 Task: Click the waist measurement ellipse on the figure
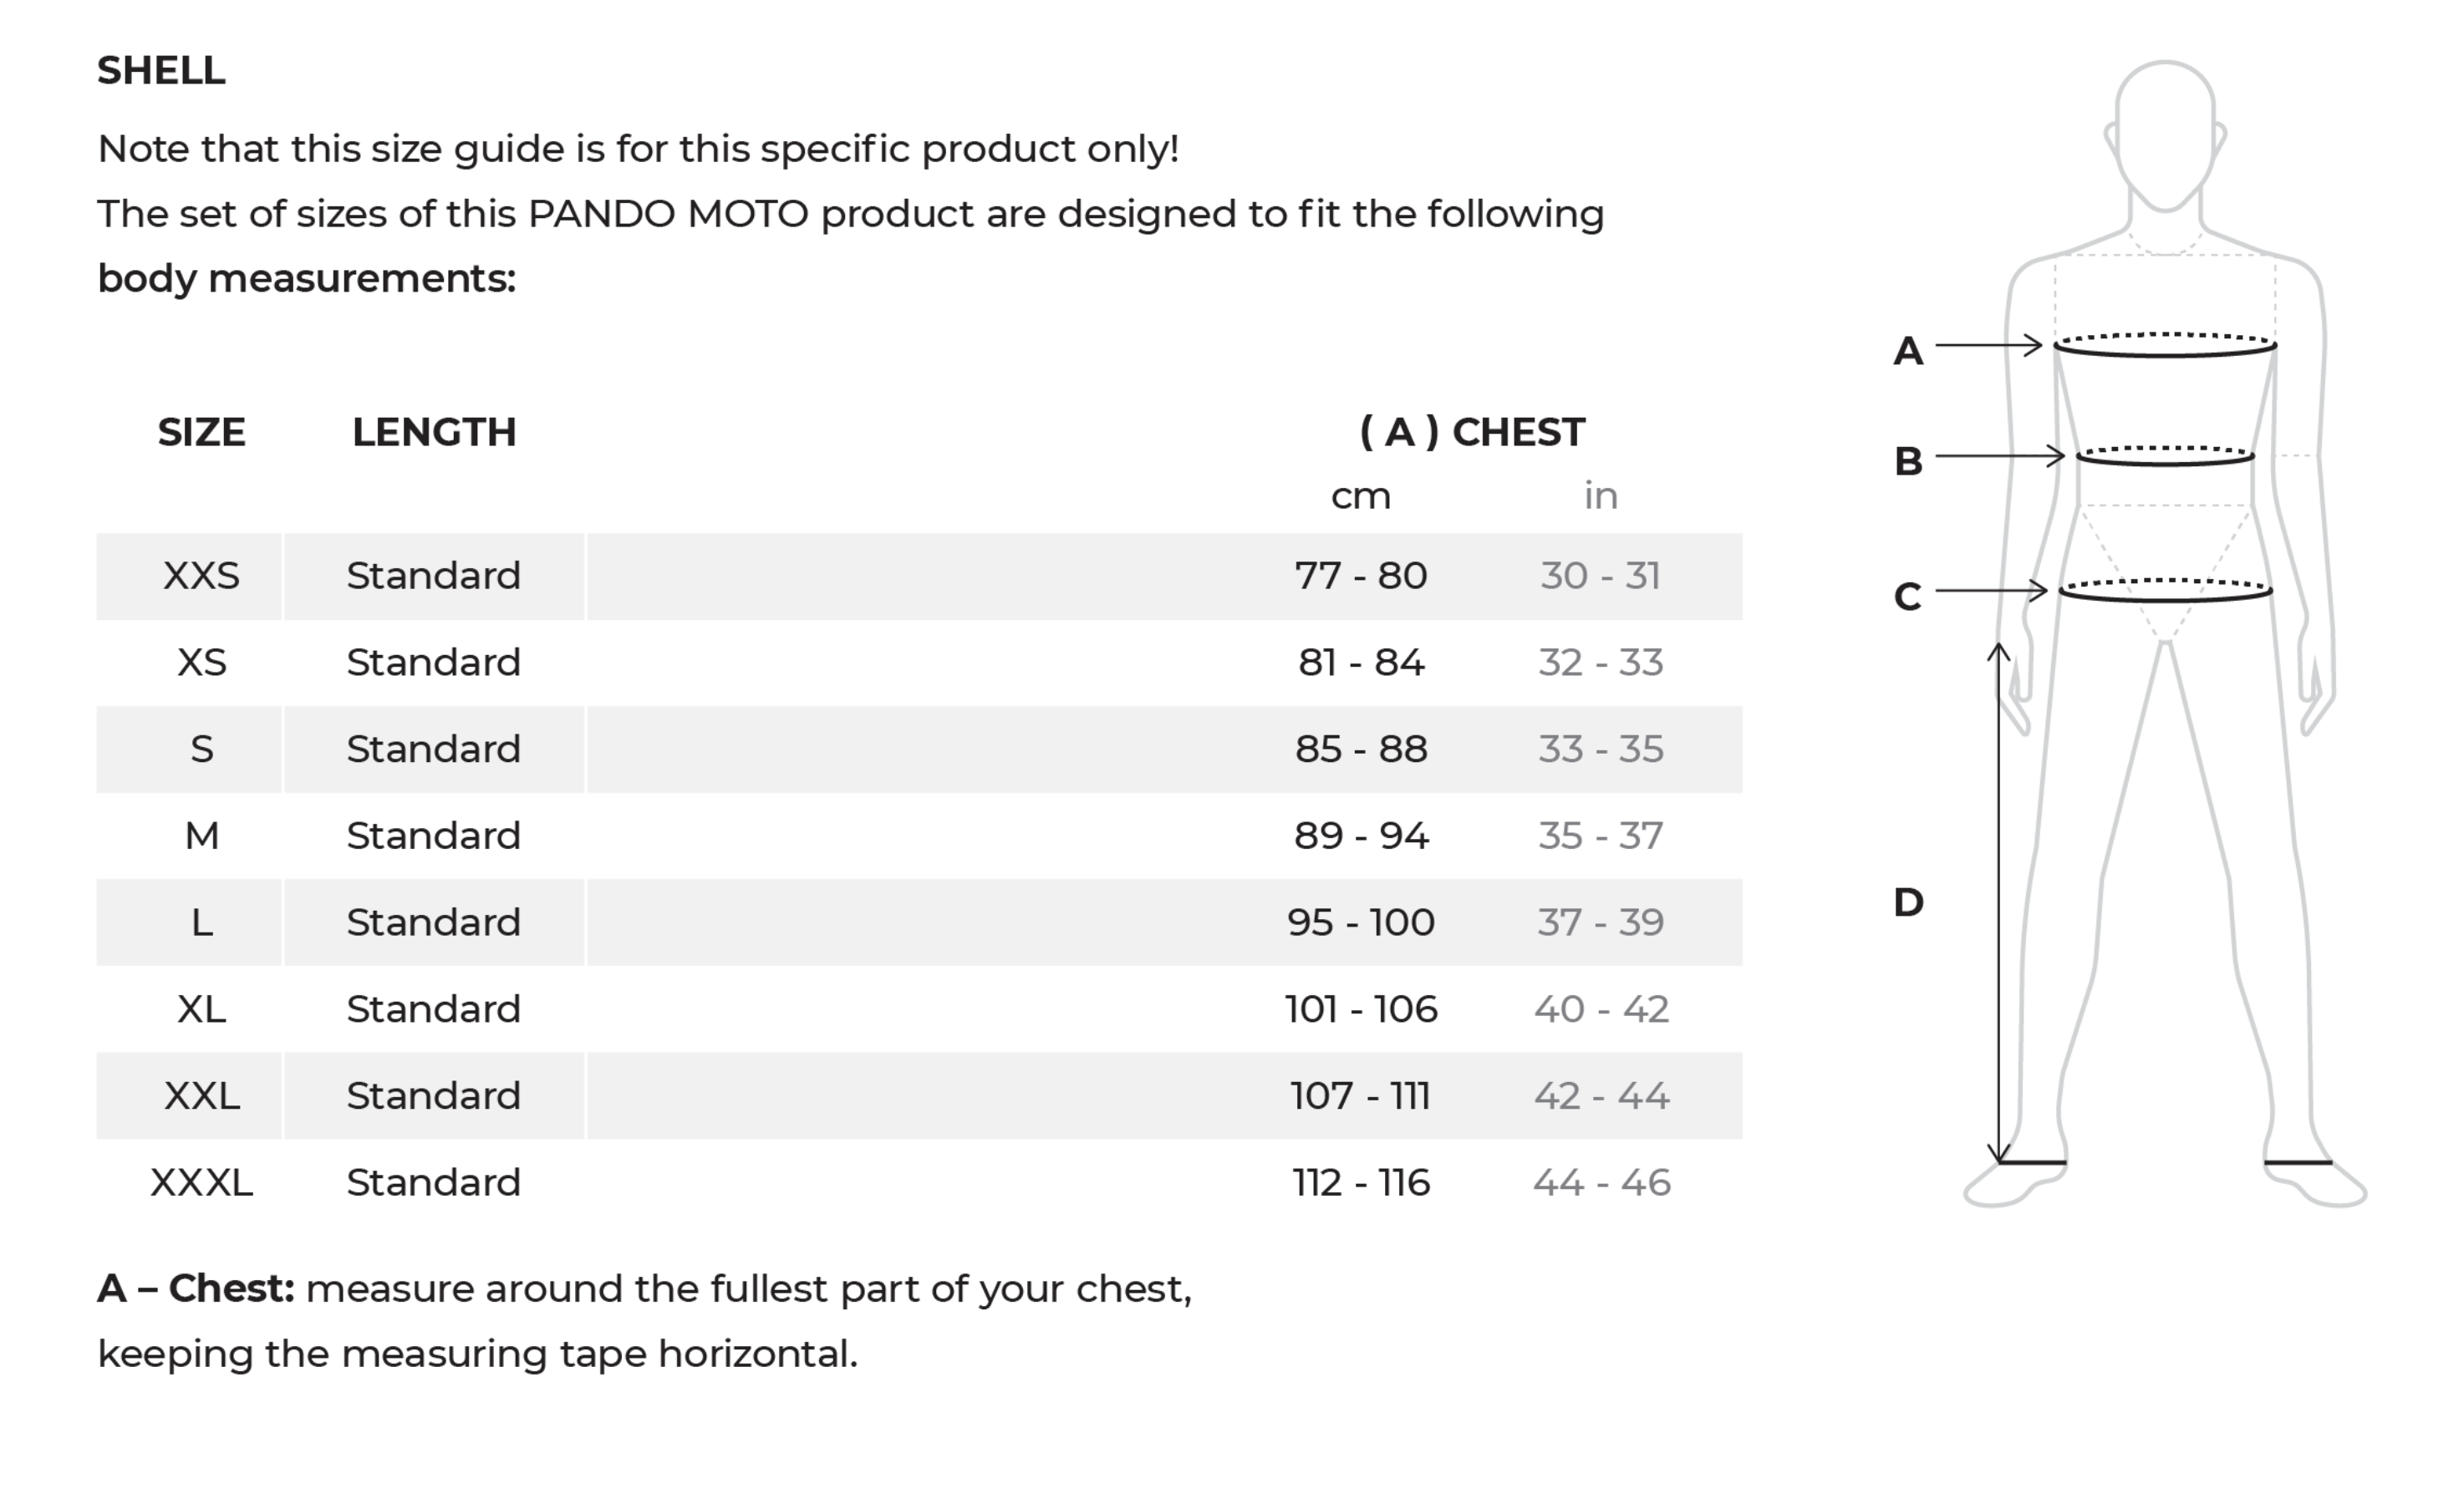(x=2165, y=457)
